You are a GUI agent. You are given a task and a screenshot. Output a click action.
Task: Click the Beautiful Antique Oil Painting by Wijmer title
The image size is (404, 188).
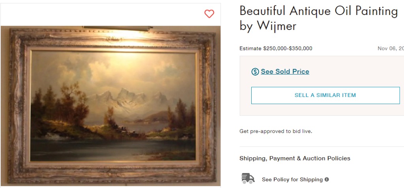(x=319, y=18)
